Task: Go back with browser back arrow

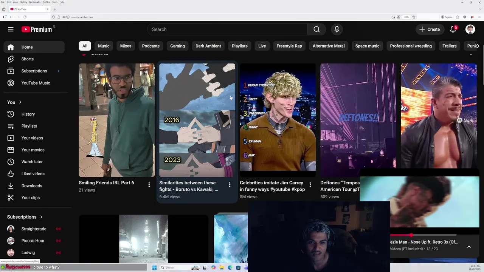Action: pyautogui.click(x=11, y=17)
